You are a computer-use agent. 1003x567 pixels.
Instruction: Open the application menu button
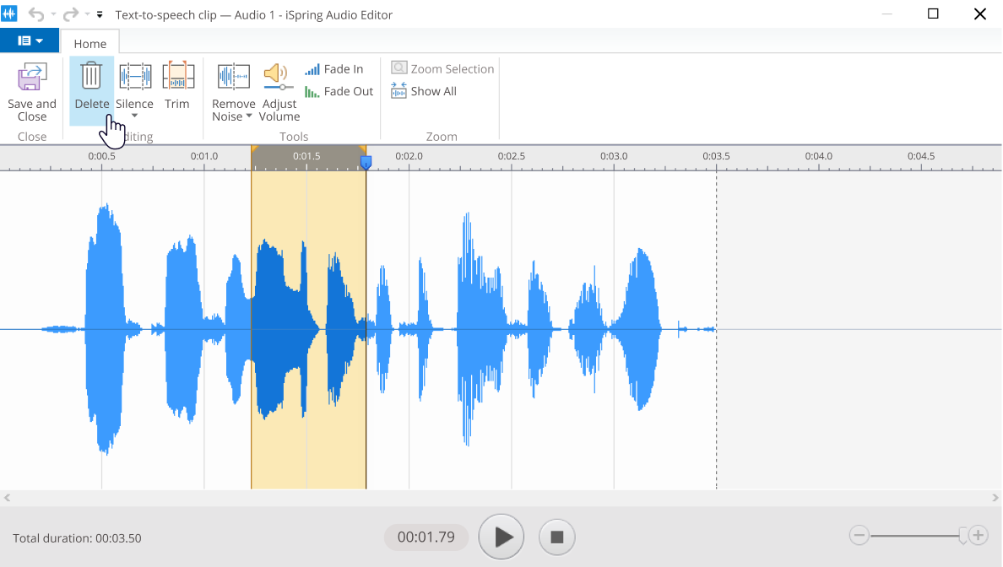[30, 40]
